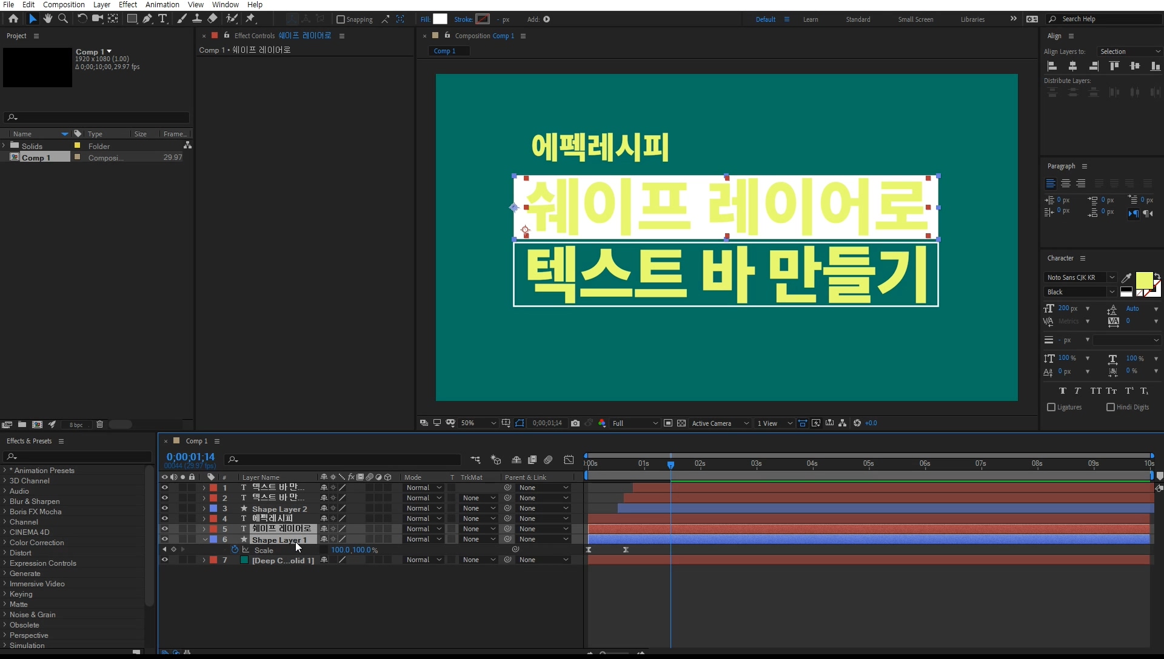
Task: Hide the Deep Cyan Solid layer
Action: (164, 560)
